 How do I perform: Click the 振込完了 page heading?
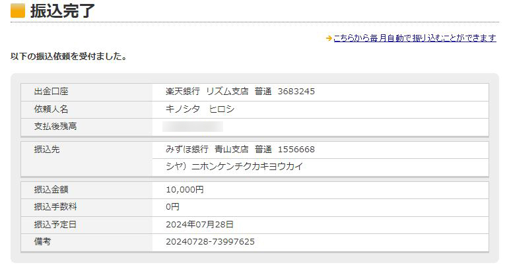(62, 11)
